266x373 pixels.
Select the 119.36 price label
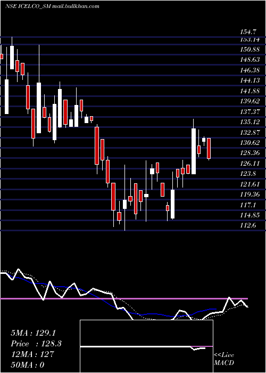(x=250, y=194)
